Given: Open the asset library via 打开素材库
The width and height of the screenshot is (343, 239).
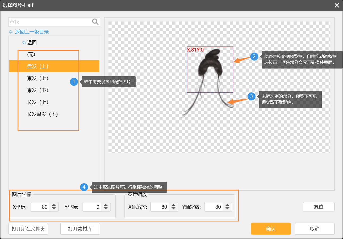Looking at the screenshot, I should point(80,229).
